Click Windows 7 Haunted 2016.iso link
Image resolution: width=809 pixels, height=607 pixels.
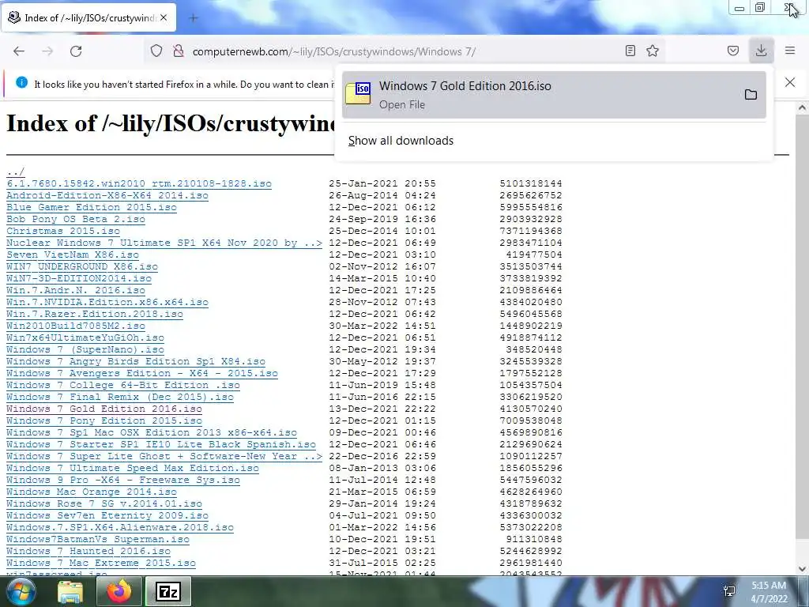tap(88, 552)
